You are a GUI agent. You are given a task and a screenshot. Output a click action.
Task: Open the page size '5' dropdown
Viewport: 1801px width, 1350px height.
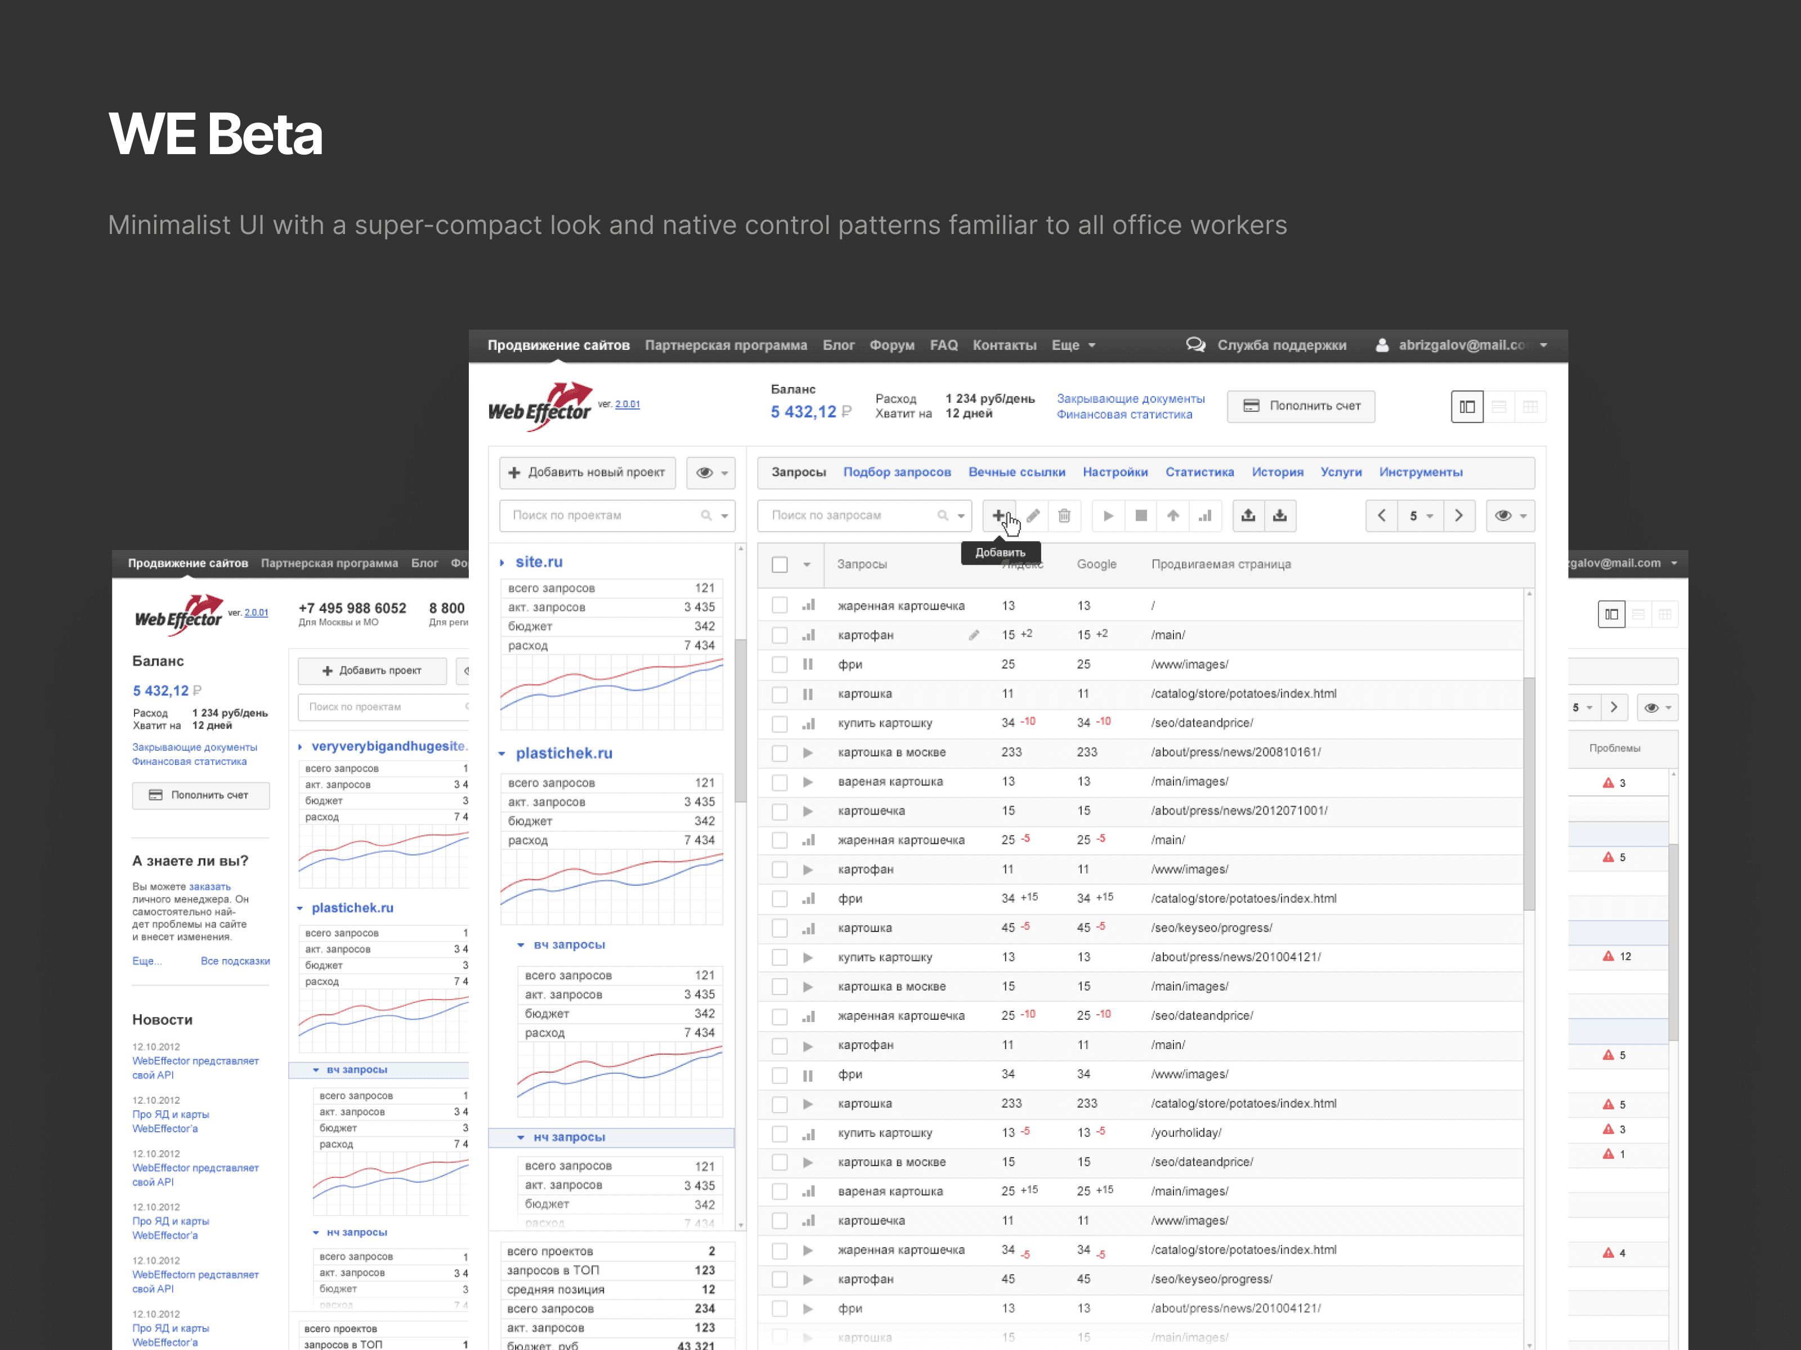pyautogui.click(x=1421, y=515)
